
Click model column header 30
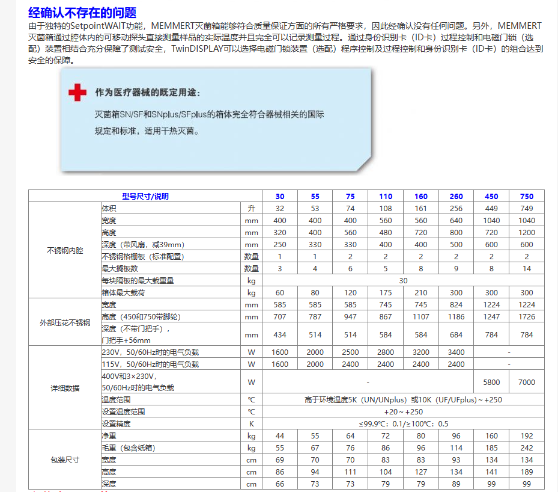point(280,196)
